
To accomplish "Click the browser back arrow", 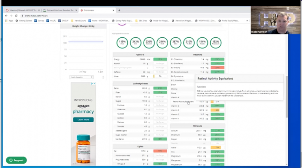I will click(x=6, y=15).
